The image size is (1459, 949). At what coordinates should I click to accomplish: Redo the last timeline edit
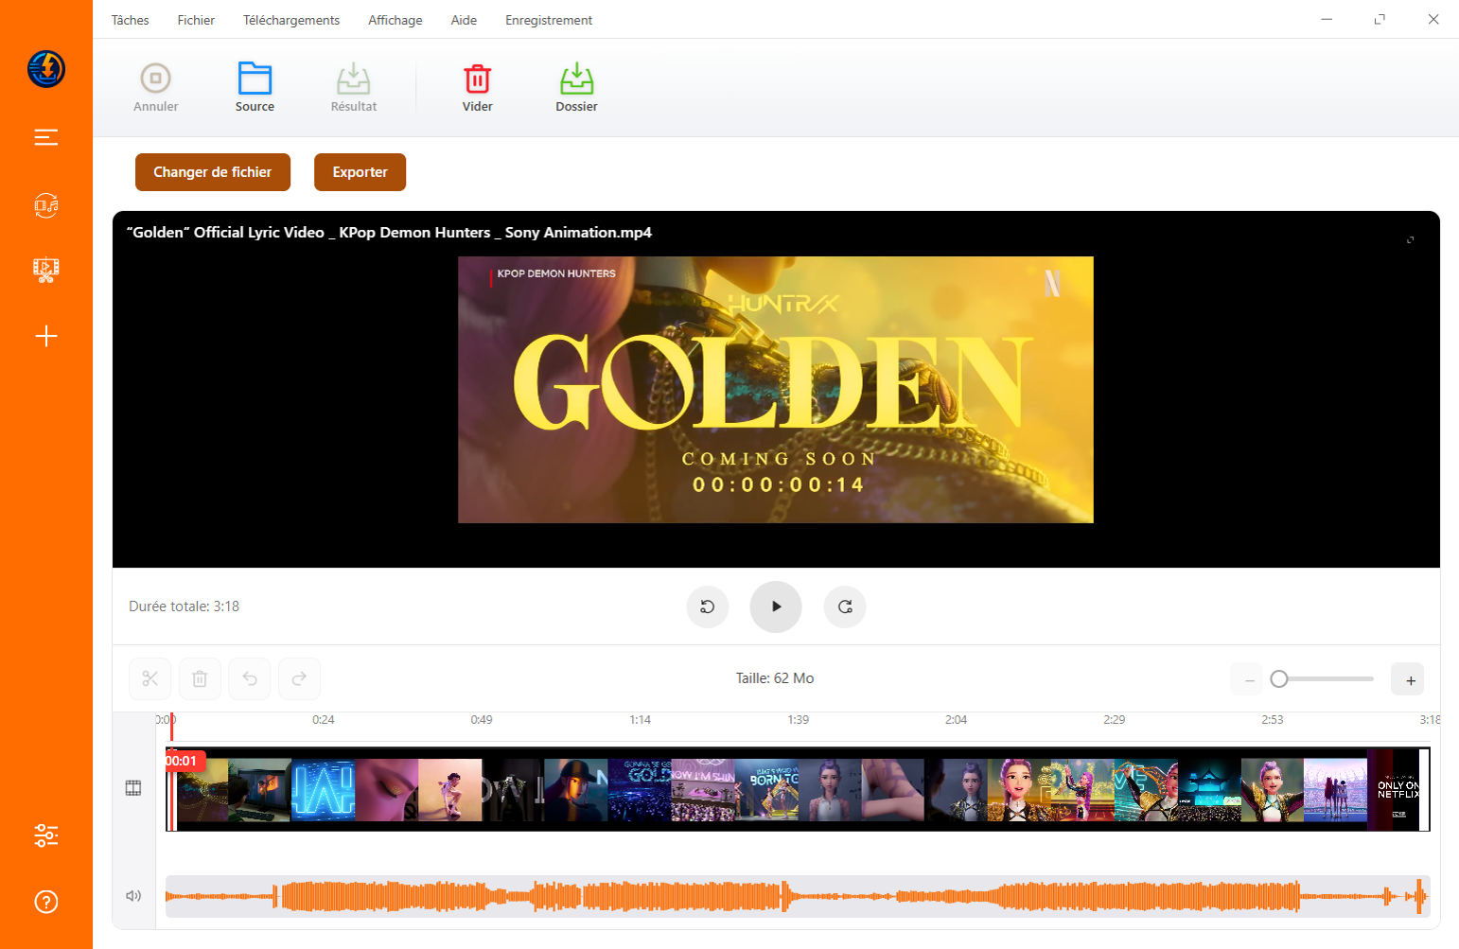[x=299, y=678]
